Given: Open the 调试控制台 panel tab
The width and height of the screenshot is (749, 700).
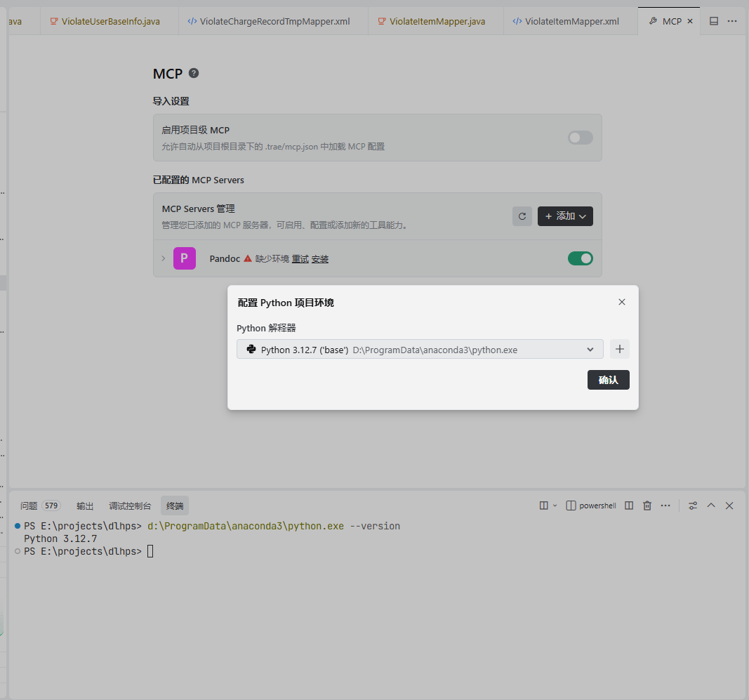Looking at the screenshot, I should click(130, 506).
